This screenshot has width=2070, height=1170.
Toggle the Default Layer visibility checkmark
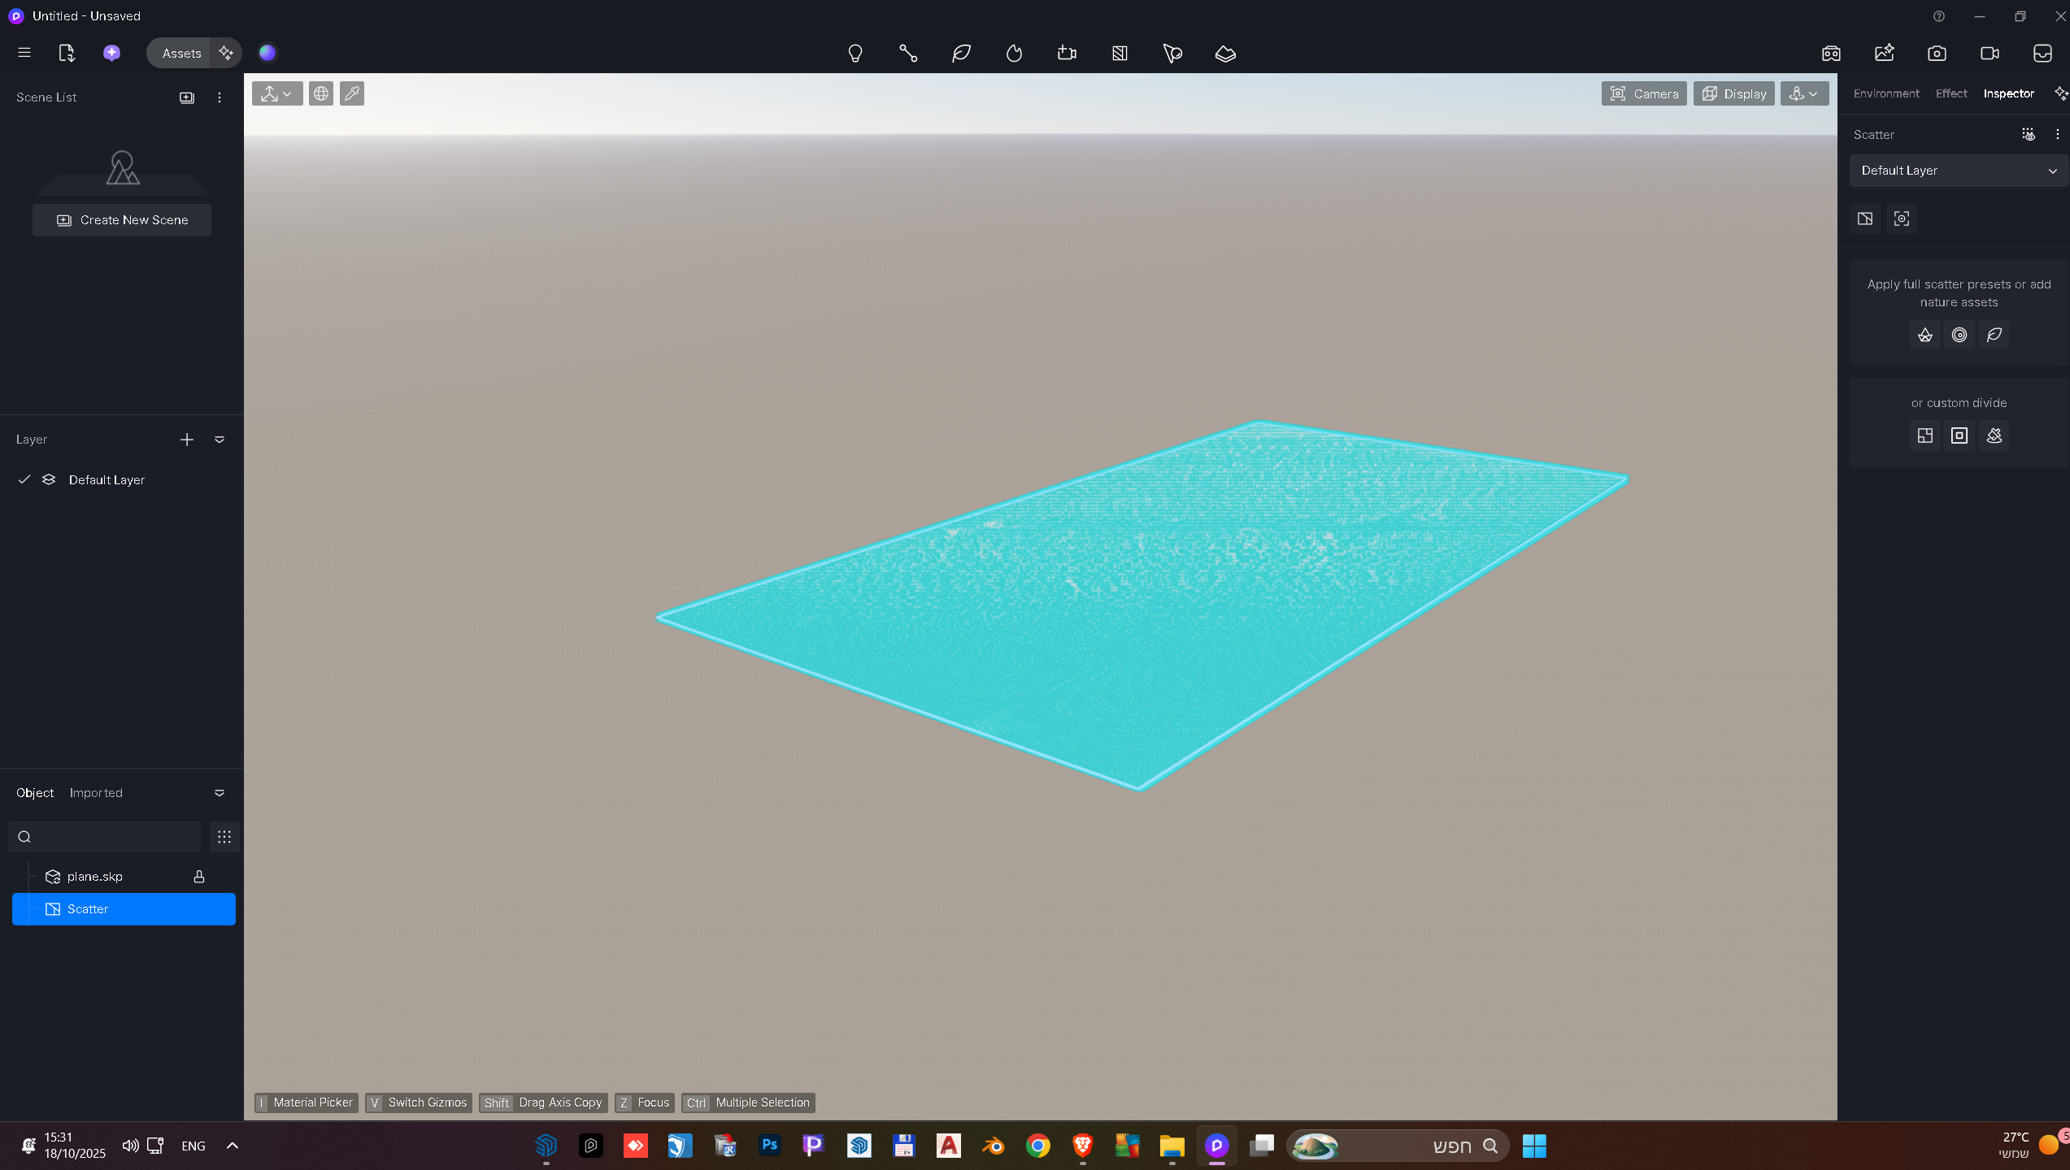(24, 479)
